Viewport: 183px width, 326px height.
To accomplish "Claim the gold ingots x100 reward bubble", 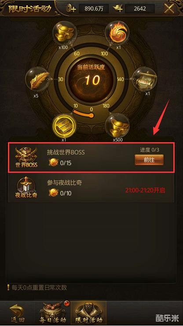I will 64,33.
